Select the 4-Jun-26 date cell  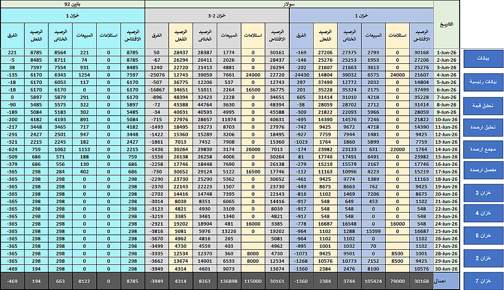pyautogui.click(x=447, y=75)
